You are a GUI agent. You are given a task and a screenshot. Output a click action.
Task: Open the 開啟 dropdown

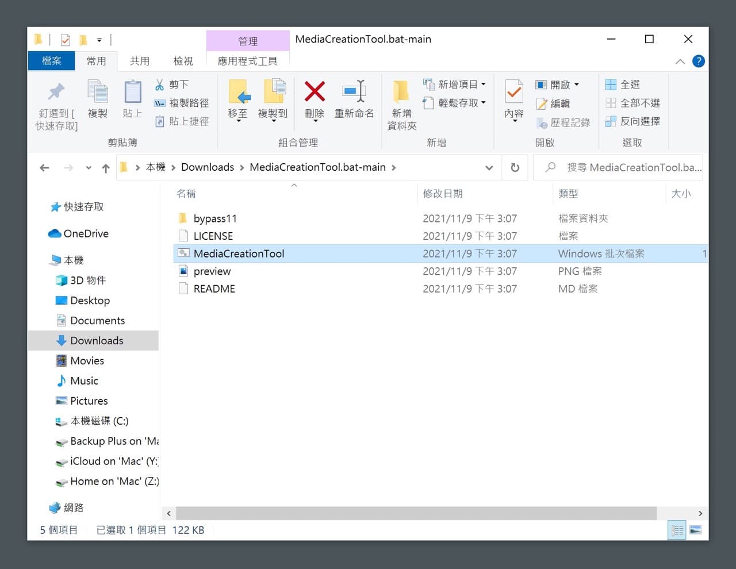click(557, 84)
